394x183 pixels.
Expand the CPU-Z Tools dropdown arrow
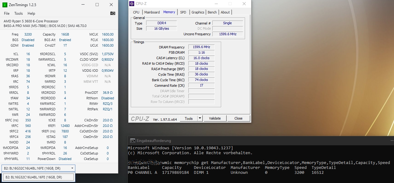[x=200, y=118]
